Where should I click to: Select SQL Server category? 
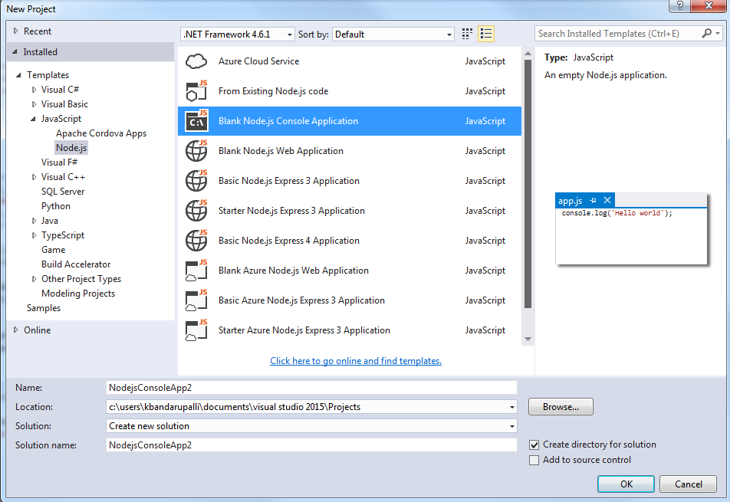pyautogui.click(x=63, y=191)
